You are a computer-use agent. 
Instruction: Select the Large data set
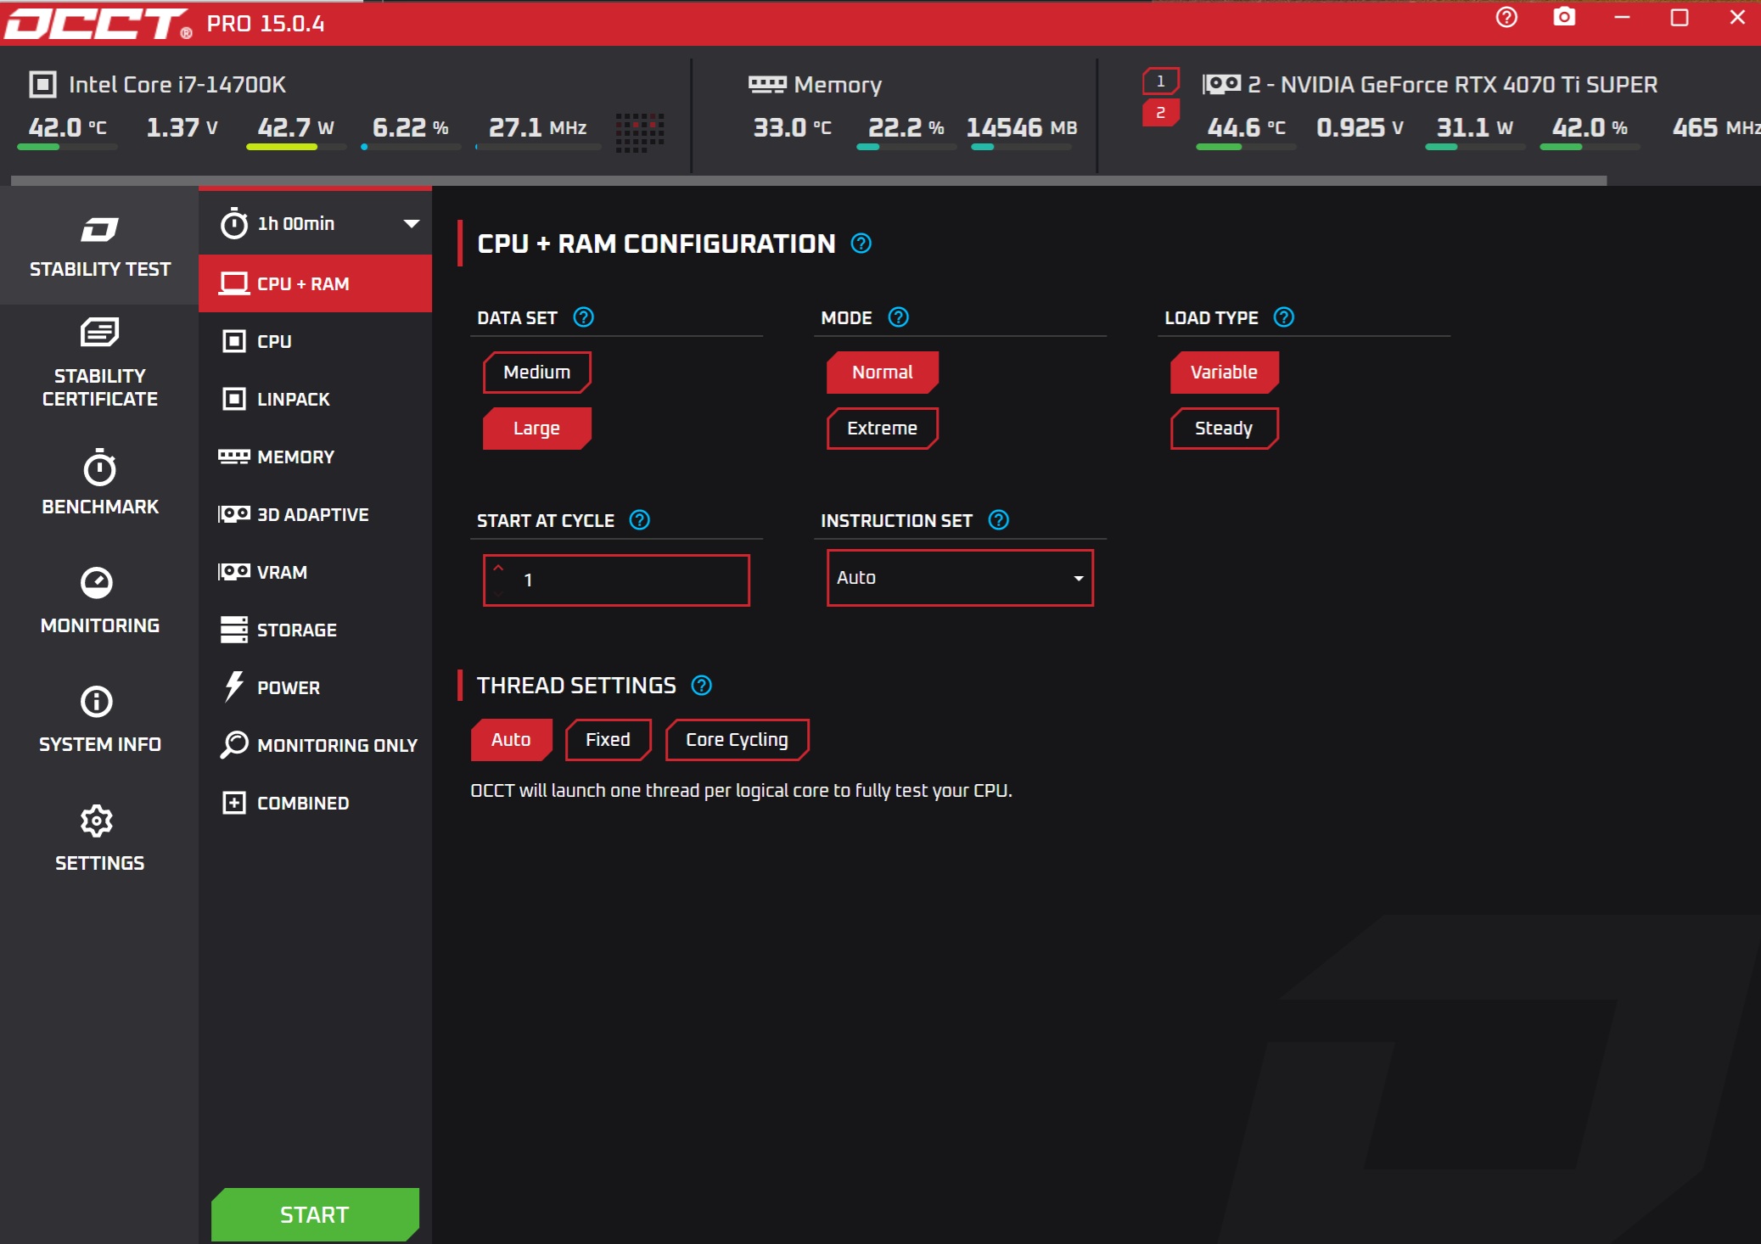coord(536,428)
